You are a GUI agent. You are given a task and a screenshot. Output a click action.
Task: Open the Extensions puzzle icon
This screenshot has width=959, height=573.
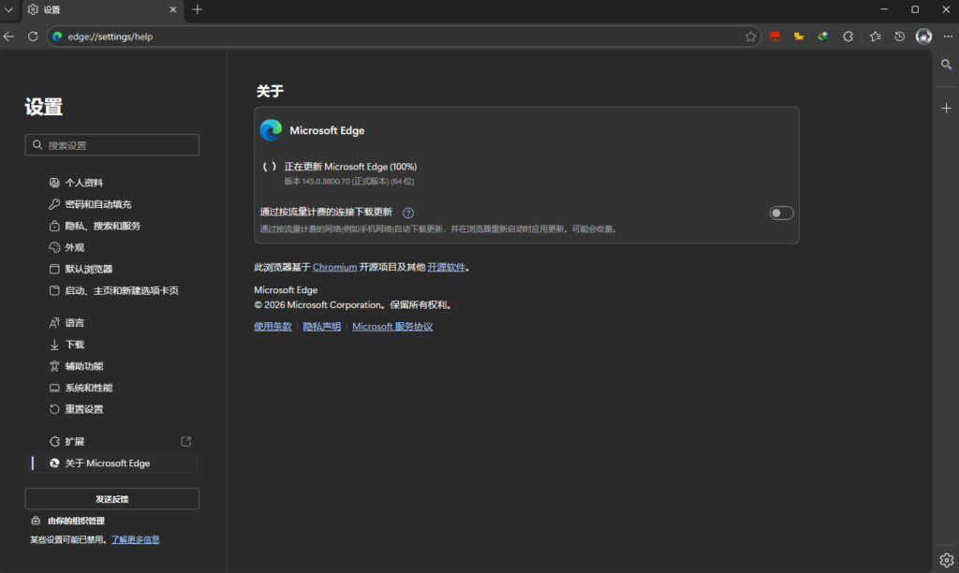[x=848, y=37]
